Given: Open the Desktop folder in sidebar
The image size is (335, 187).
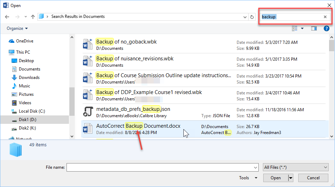Looking at the screenshot, I should 26,61.
